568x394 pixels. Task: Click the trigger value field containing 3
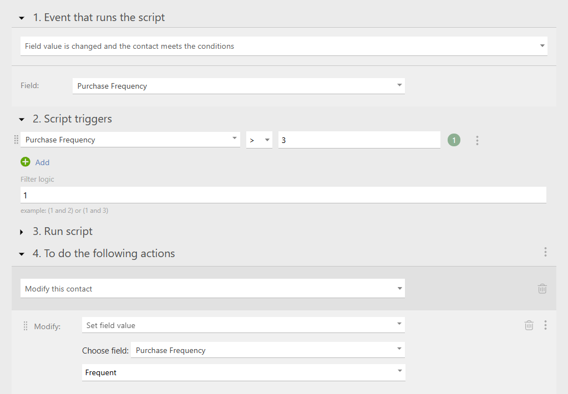[359, 140]
